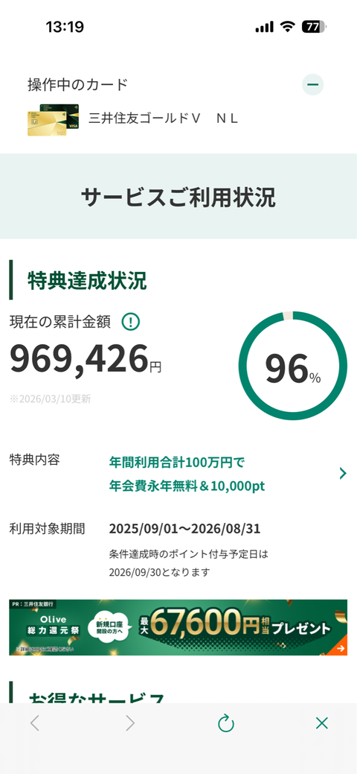
Task: Tap the 969,426円 cumulative amount
Action: tap(86, 359)
